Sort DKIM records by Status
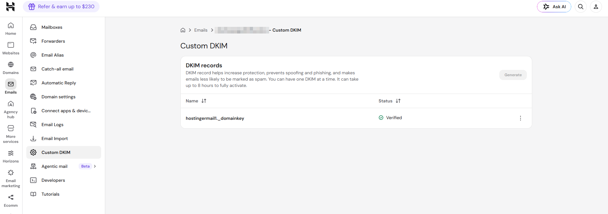 [398, 101]
